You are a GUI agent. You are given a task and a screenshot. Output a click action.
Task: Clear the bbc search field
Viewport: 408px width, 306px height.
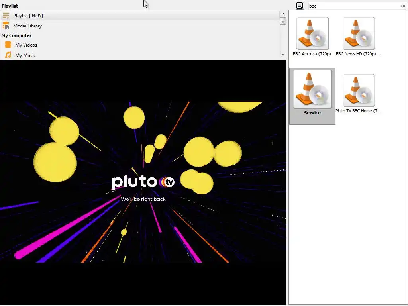(403, 6)
